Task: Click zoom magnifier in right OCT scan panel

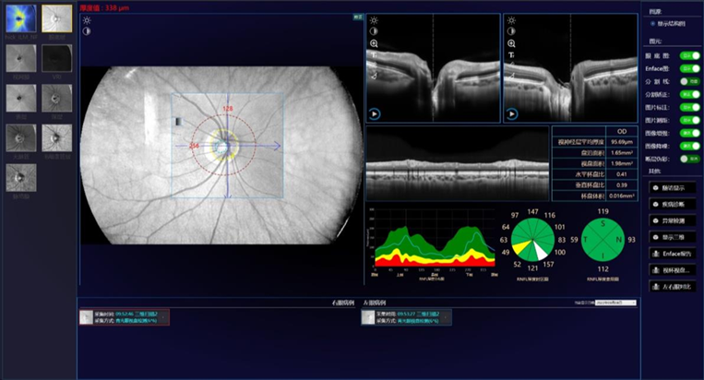Action: (x=509, y=43)
